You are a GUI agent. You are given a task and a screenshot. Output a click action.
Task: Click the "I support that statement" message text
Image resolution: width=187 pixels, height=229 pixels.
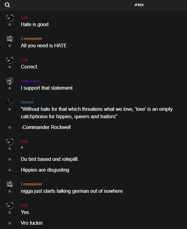(47, 88)
